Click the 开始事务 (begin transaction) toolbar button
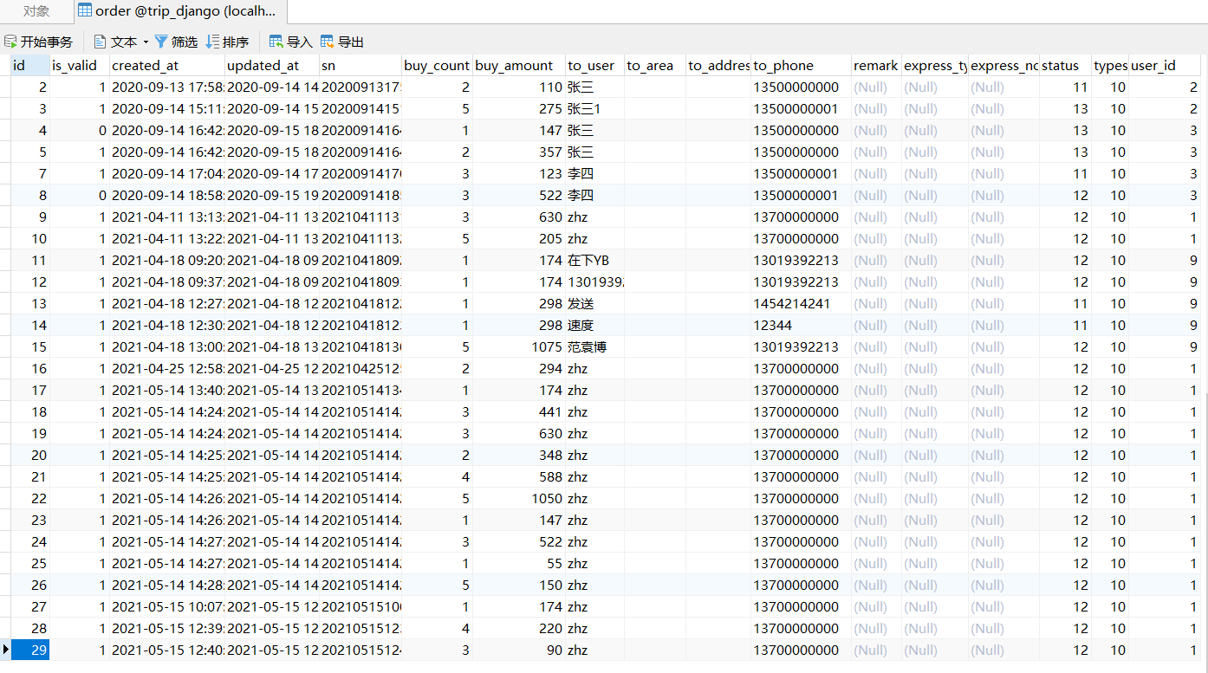This screenshot has height=673, width=1208. [x=39, y=42]
